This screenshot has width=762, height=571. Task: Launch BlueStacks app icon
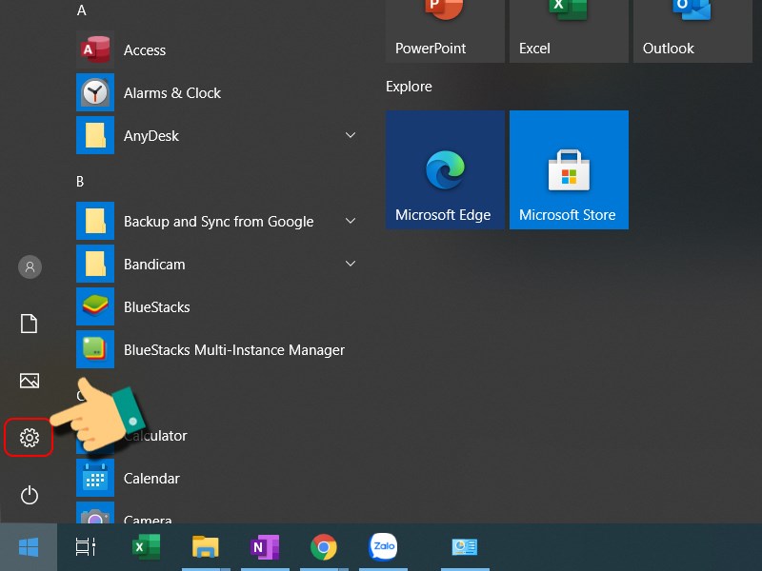[x=95, y=306]
